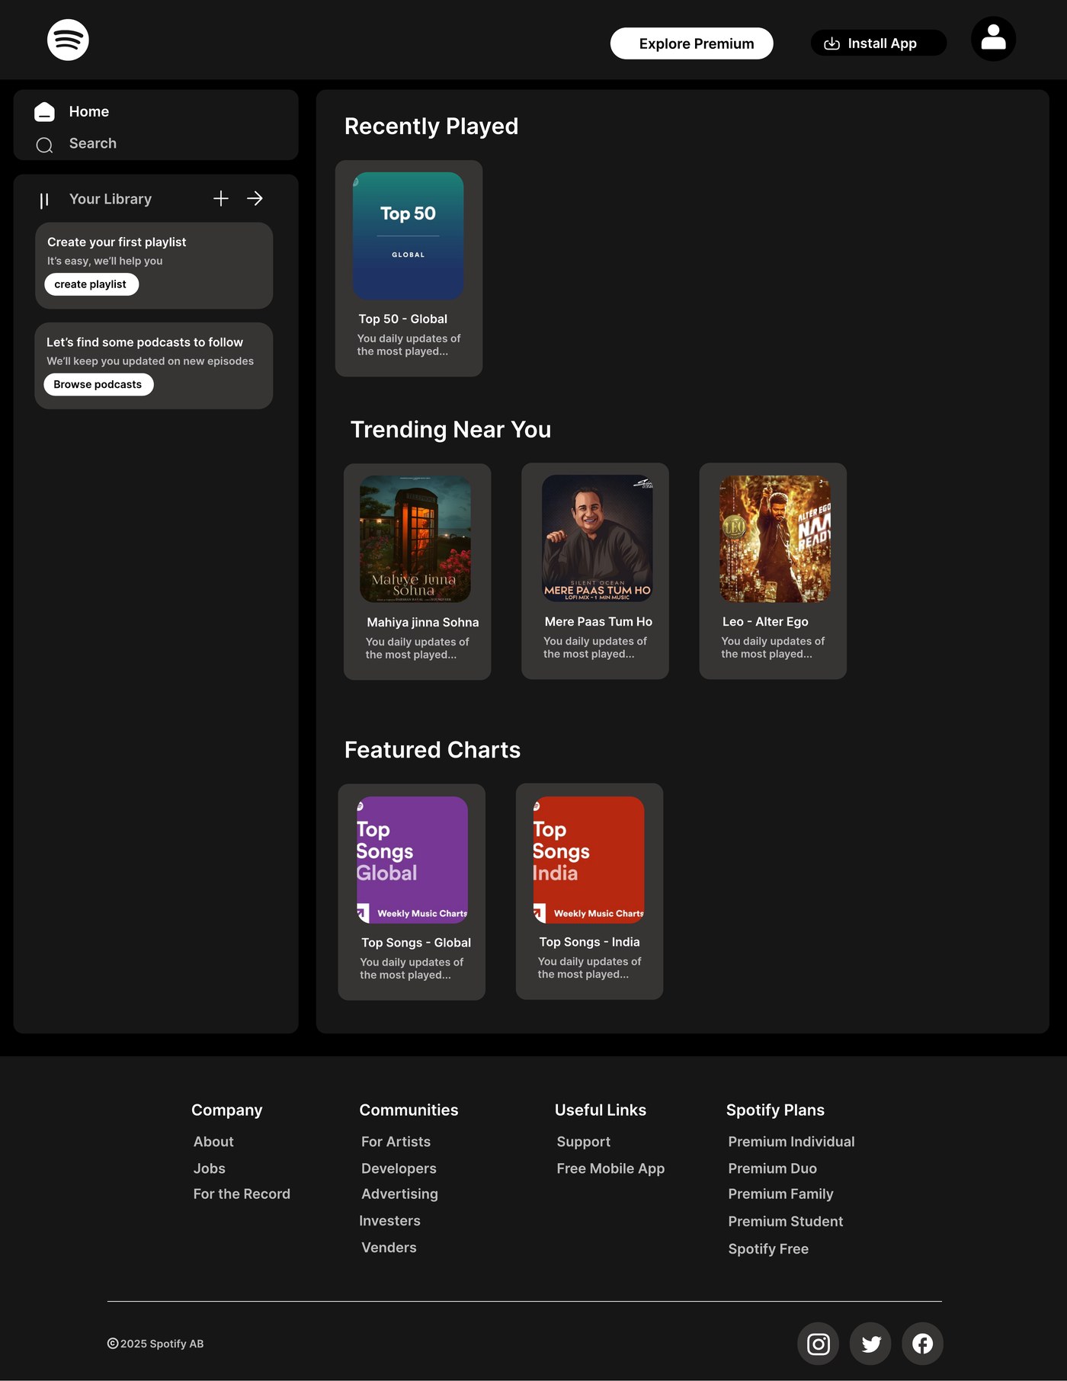Click 'Top Songs - Global' title text

click(x=416, y=942)
